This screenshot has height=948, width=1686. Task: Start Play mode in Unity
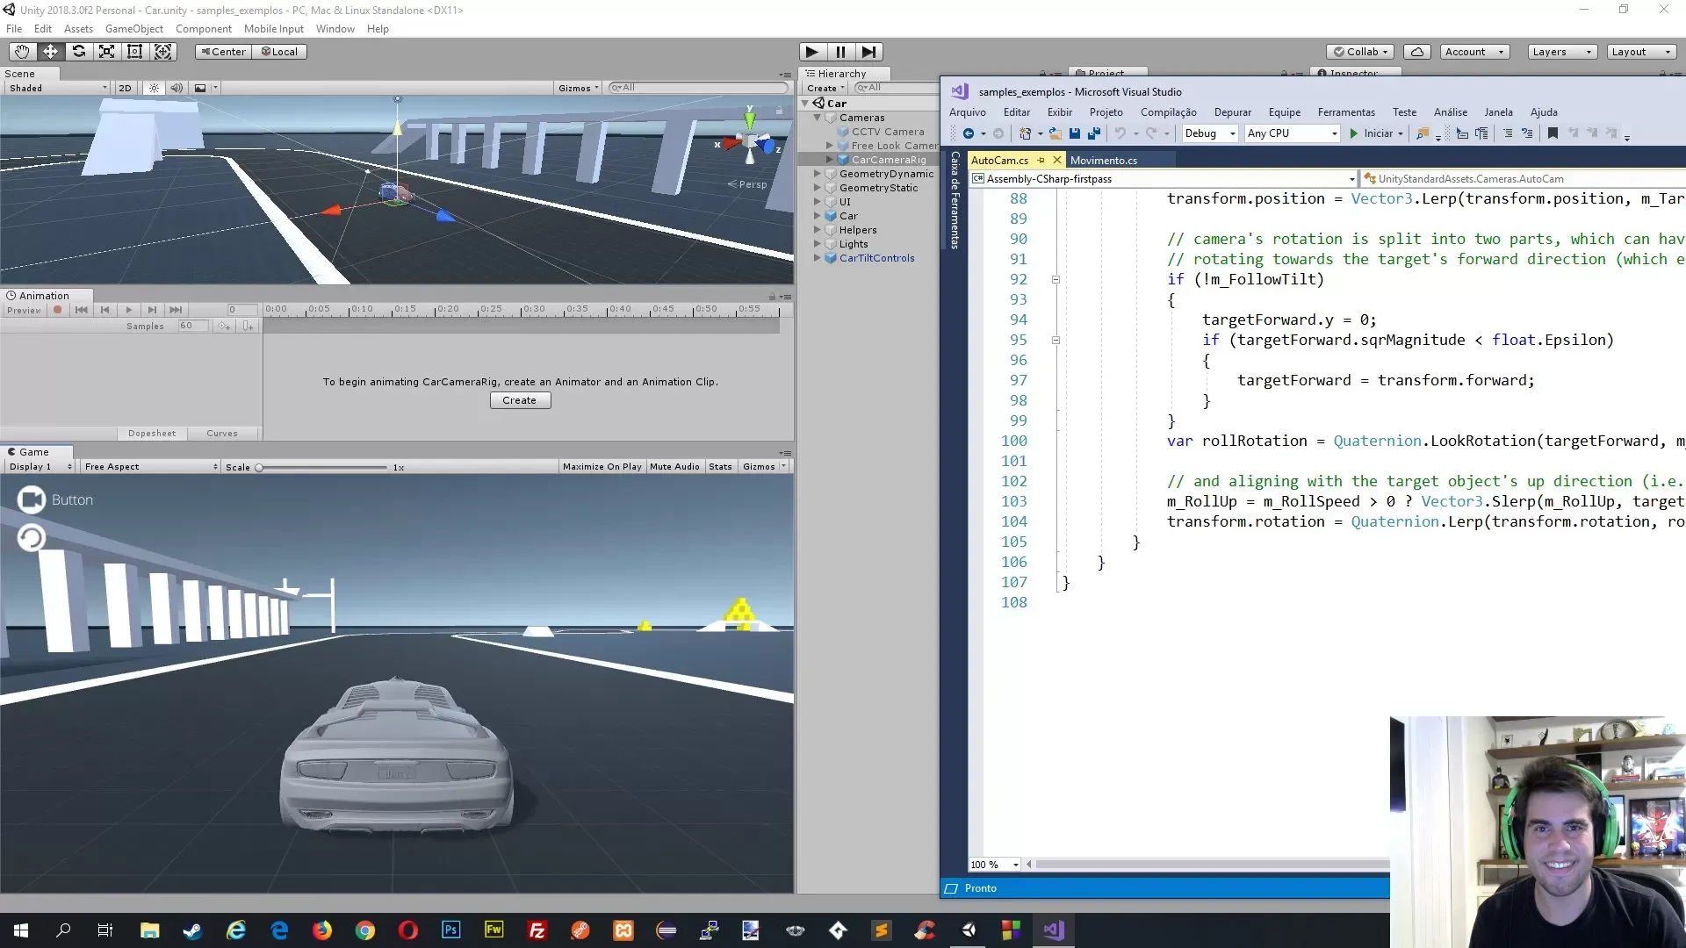coord(812,52)
